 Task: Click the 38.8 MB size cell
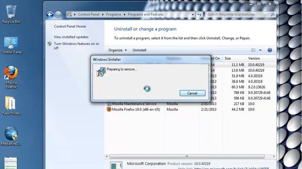(x=238, y=82)
